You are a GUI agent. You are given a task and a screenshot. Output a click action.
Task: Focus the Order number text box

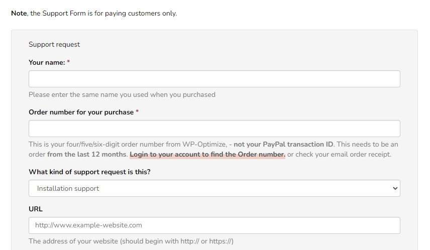[214, 129]
